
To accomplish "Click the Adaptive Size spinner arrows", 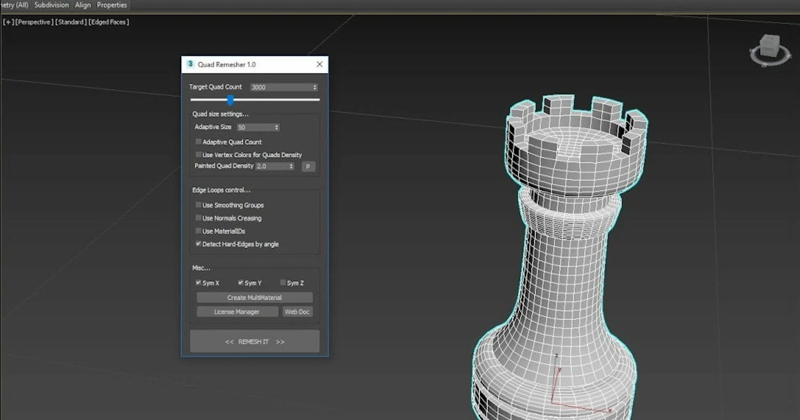I will (x=276, y=127).
